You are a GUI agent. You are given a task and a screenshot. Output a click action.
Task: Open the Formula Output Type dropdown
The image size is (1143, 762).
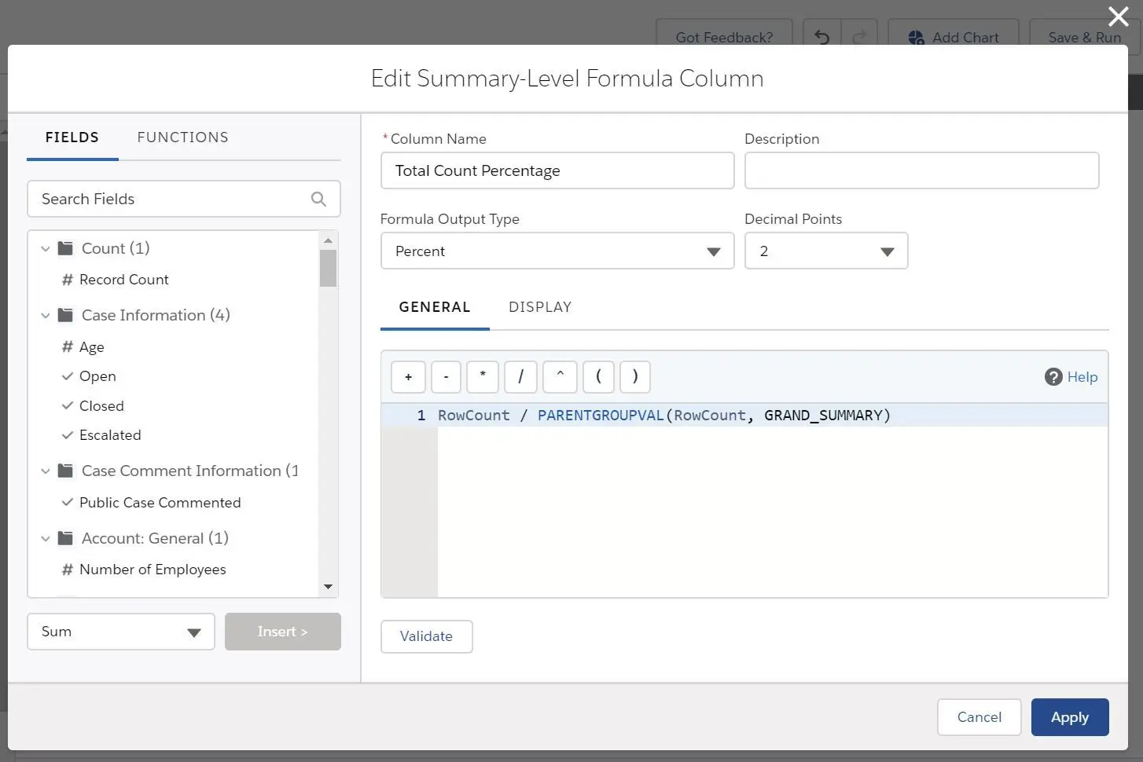(557, 251)
